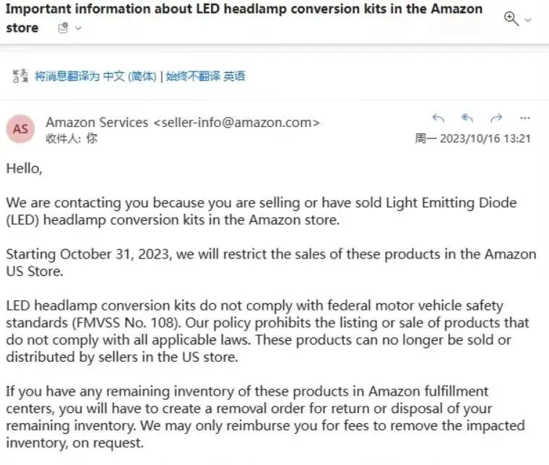This screenshot has height=465, width=549.
Task: Reply all to this message
Action: pyautogui.click(x=467, y=118)
